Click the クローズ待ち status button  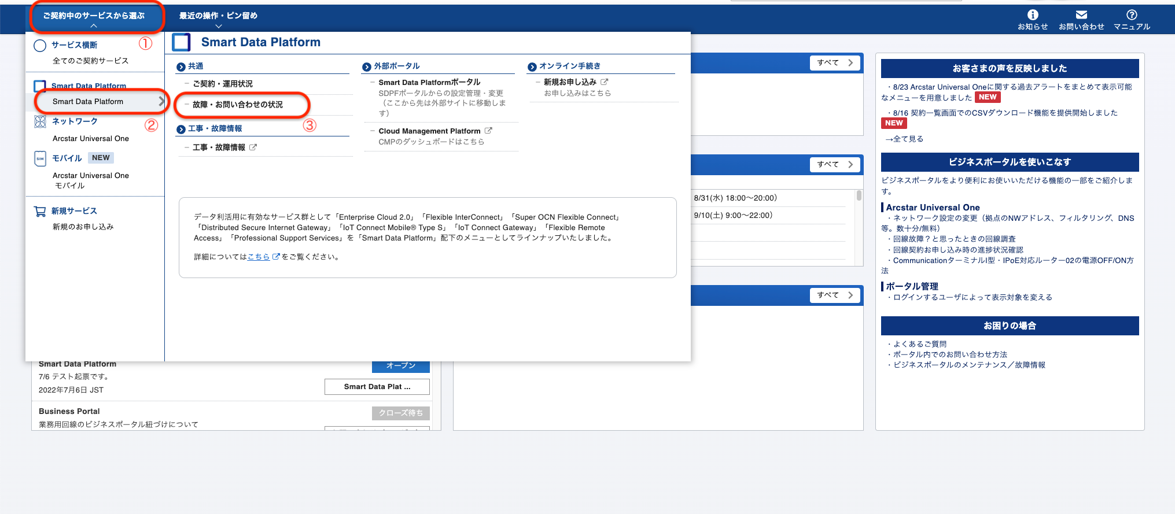(x=401, y=413)
